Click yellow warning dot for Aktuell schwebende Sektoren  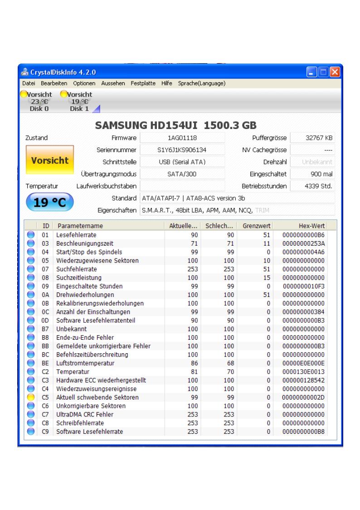coord(31,397)
